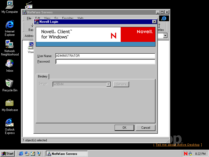Image resolution: width=209 pixels, height=157 pixels.
Task: Click Show Desktop quick launch icon
Action: point(33,154)
